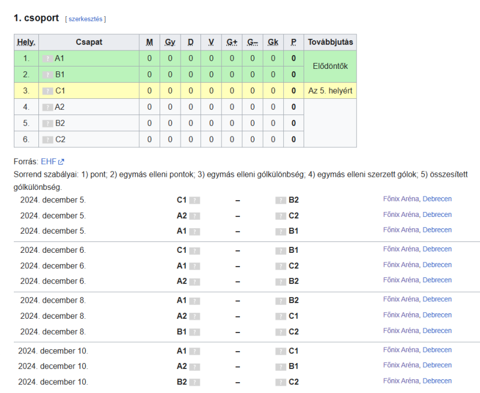Click Főnix Aréna link for A2 – B2 match
480x393 pixels.
pyautogui.click(x=401, y=280)
